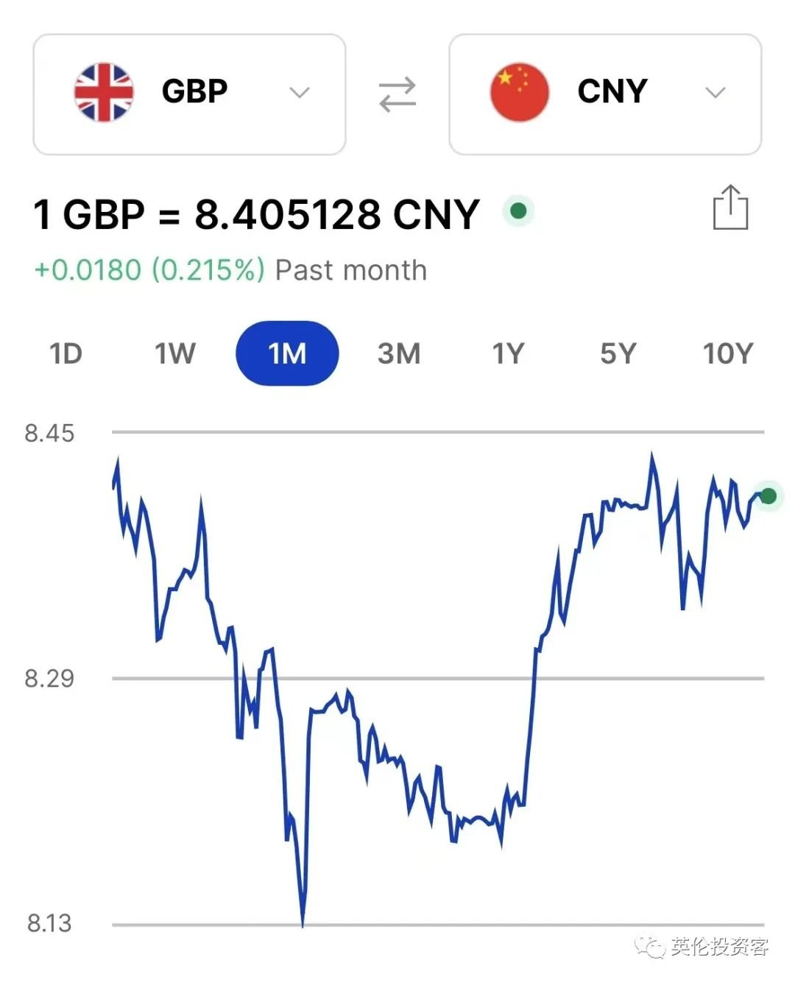This screenshot has width=795, height=982.
Task: Select the 1D time range
Action: pos(66,353)
